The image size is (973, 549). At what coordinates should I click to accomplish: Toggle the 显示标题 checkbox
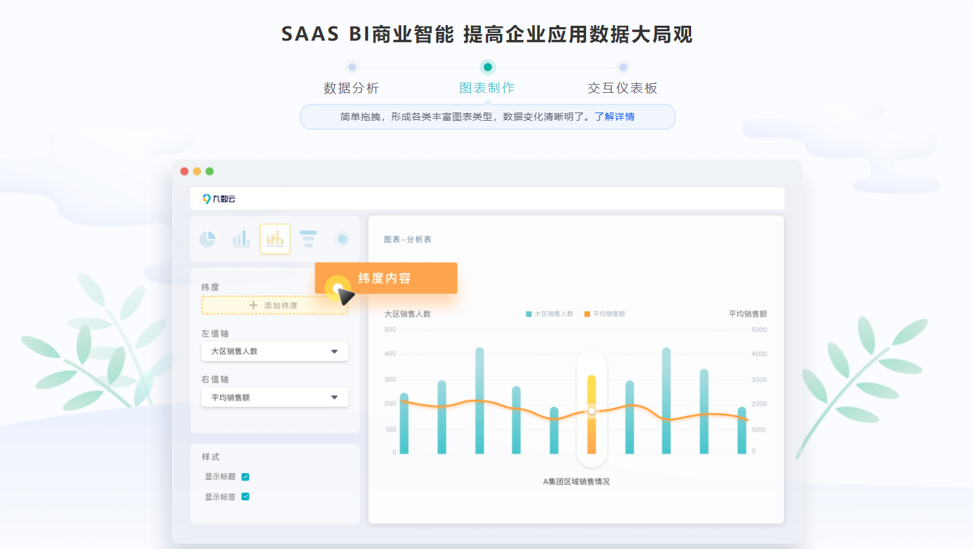pos(245,476)
